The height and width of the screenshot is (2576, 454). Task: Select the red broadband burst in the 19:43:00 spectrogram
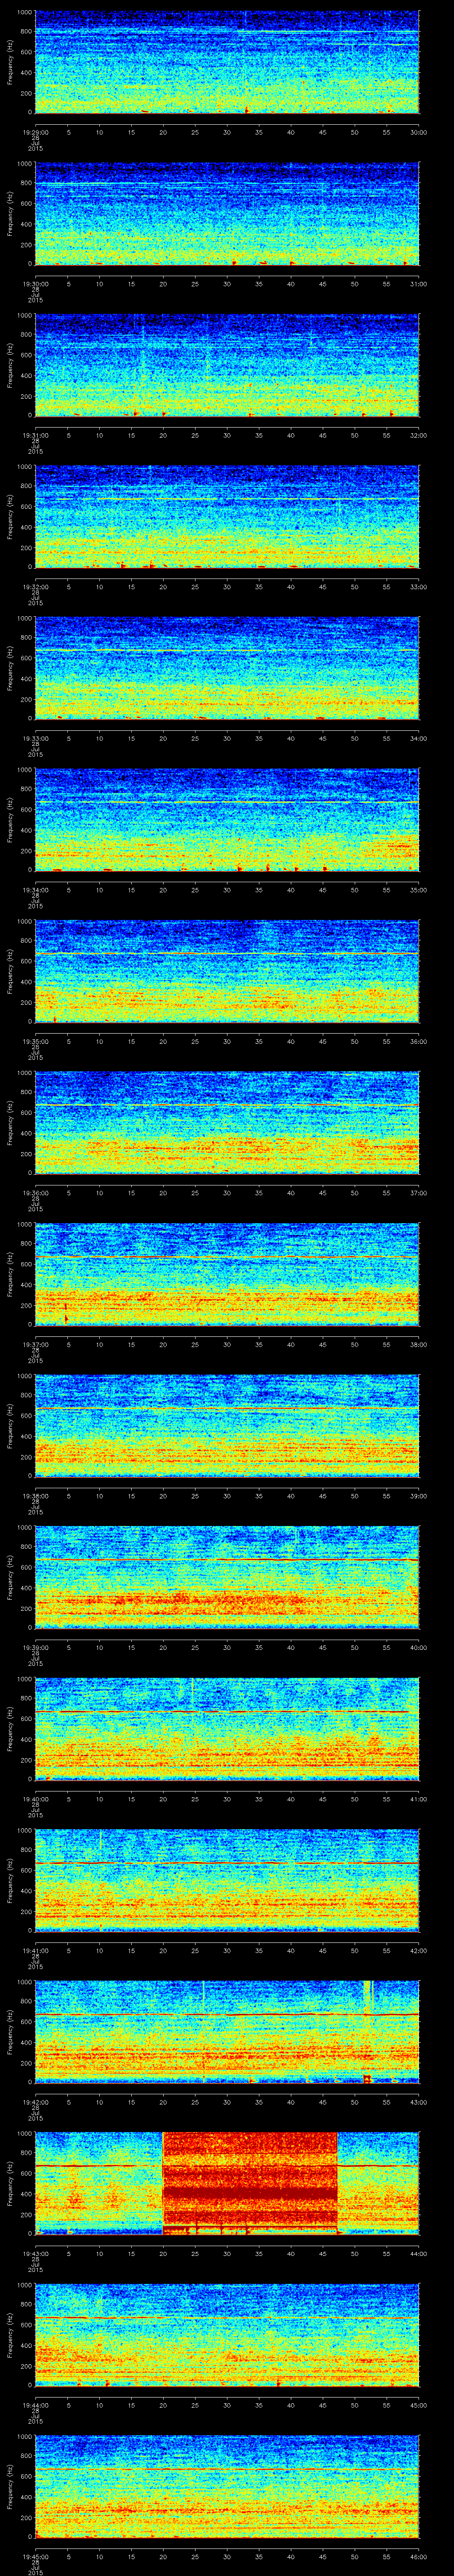[250, 2183]
